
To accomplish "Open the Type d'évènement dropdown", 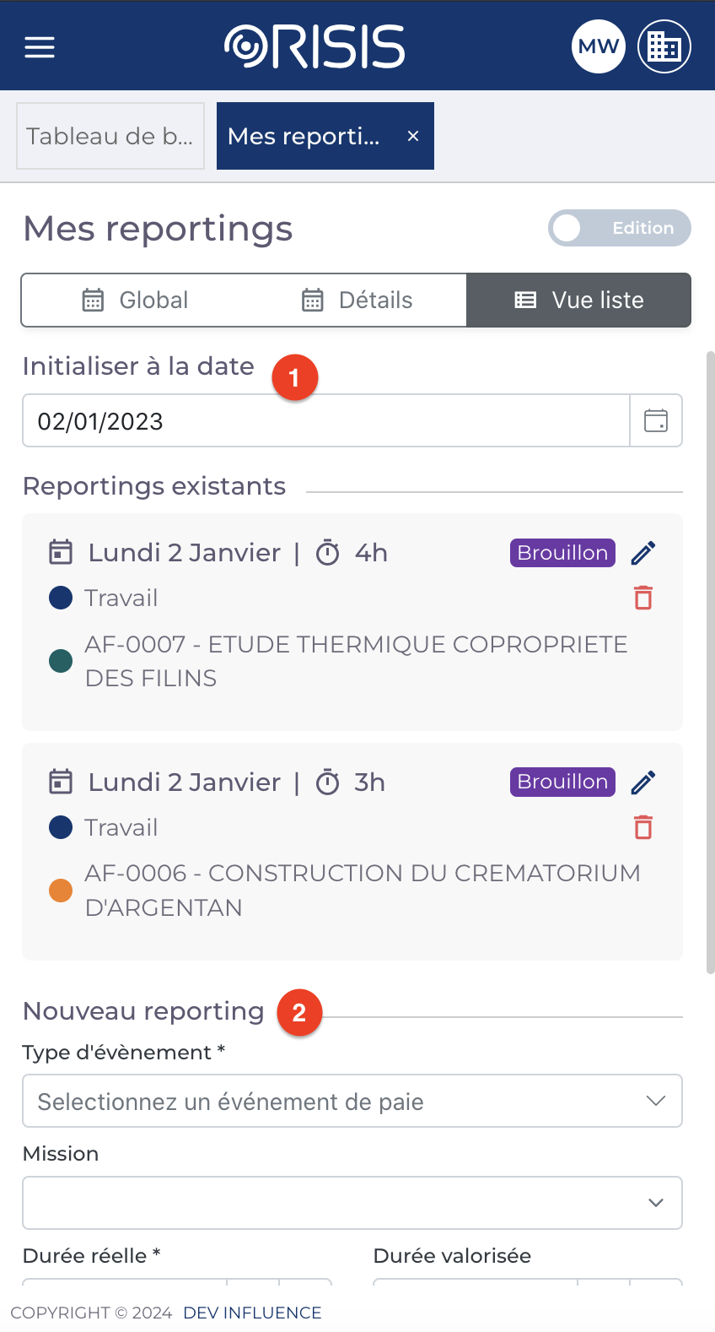I will pyautogui.click(x=352, y=1101).
